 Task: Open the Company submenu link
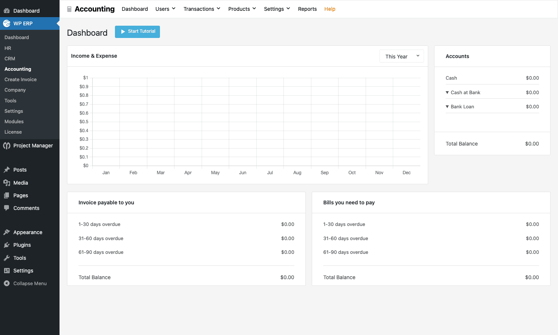pyautogui.click(x=15, y=90)
